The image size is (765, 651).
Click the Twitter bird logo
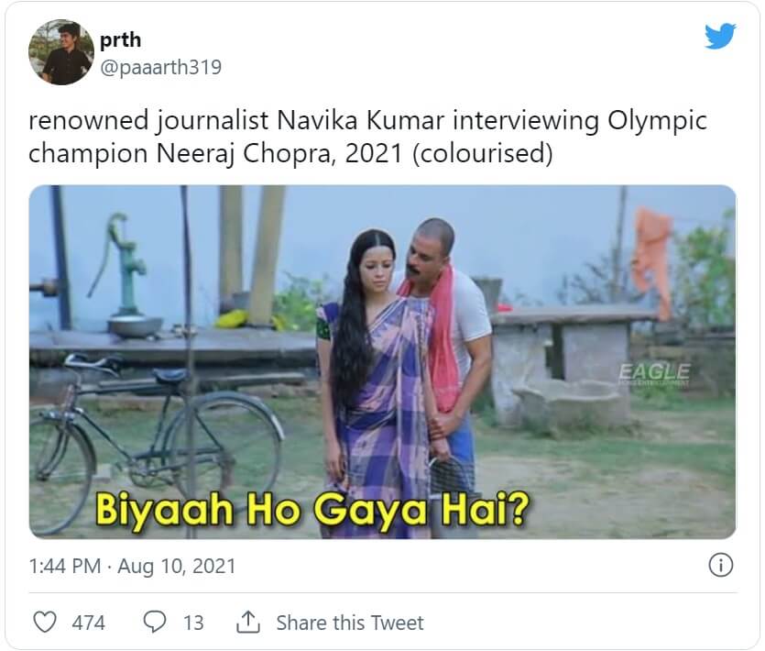tap(720, 37)
